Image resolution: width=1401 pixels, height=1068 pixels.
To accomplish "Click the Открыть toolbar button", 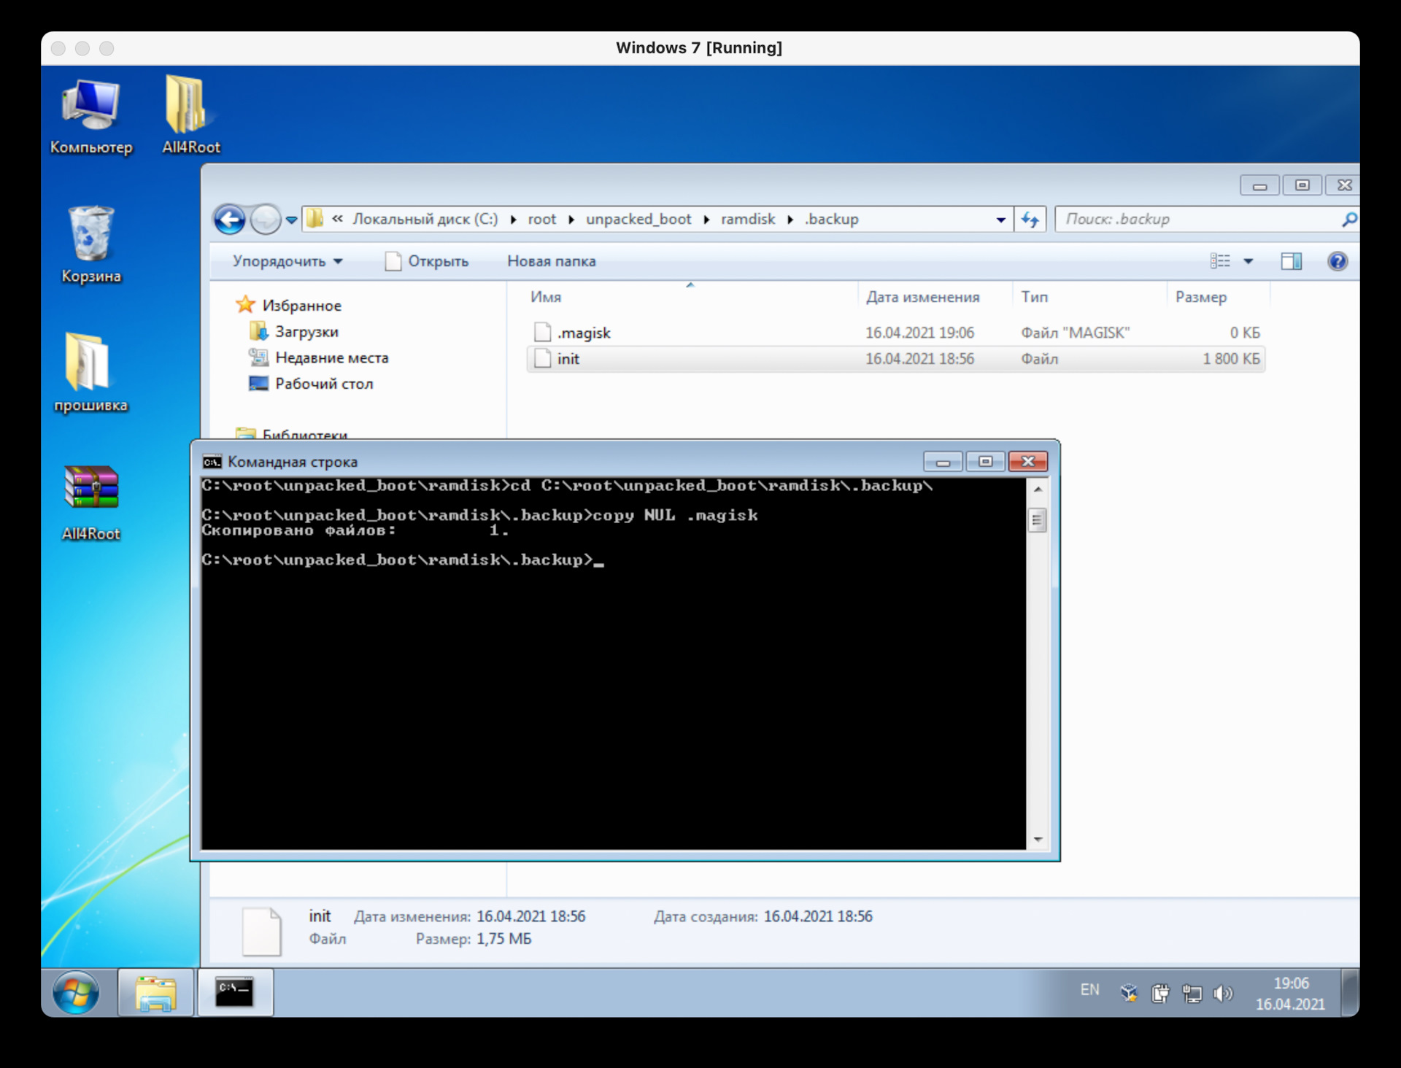I will [x=427, y=261].
